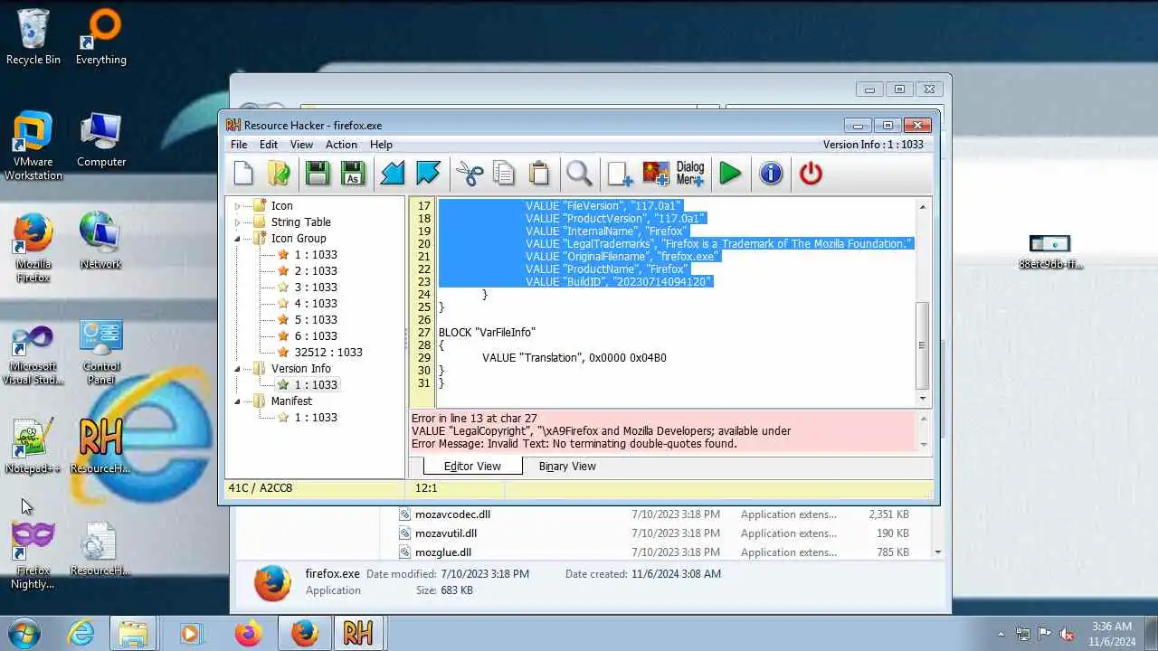Click the blue down-left arrow toolbar icon
The image size is (1158, 651).
pyautogui.click(x=392, y=173)
